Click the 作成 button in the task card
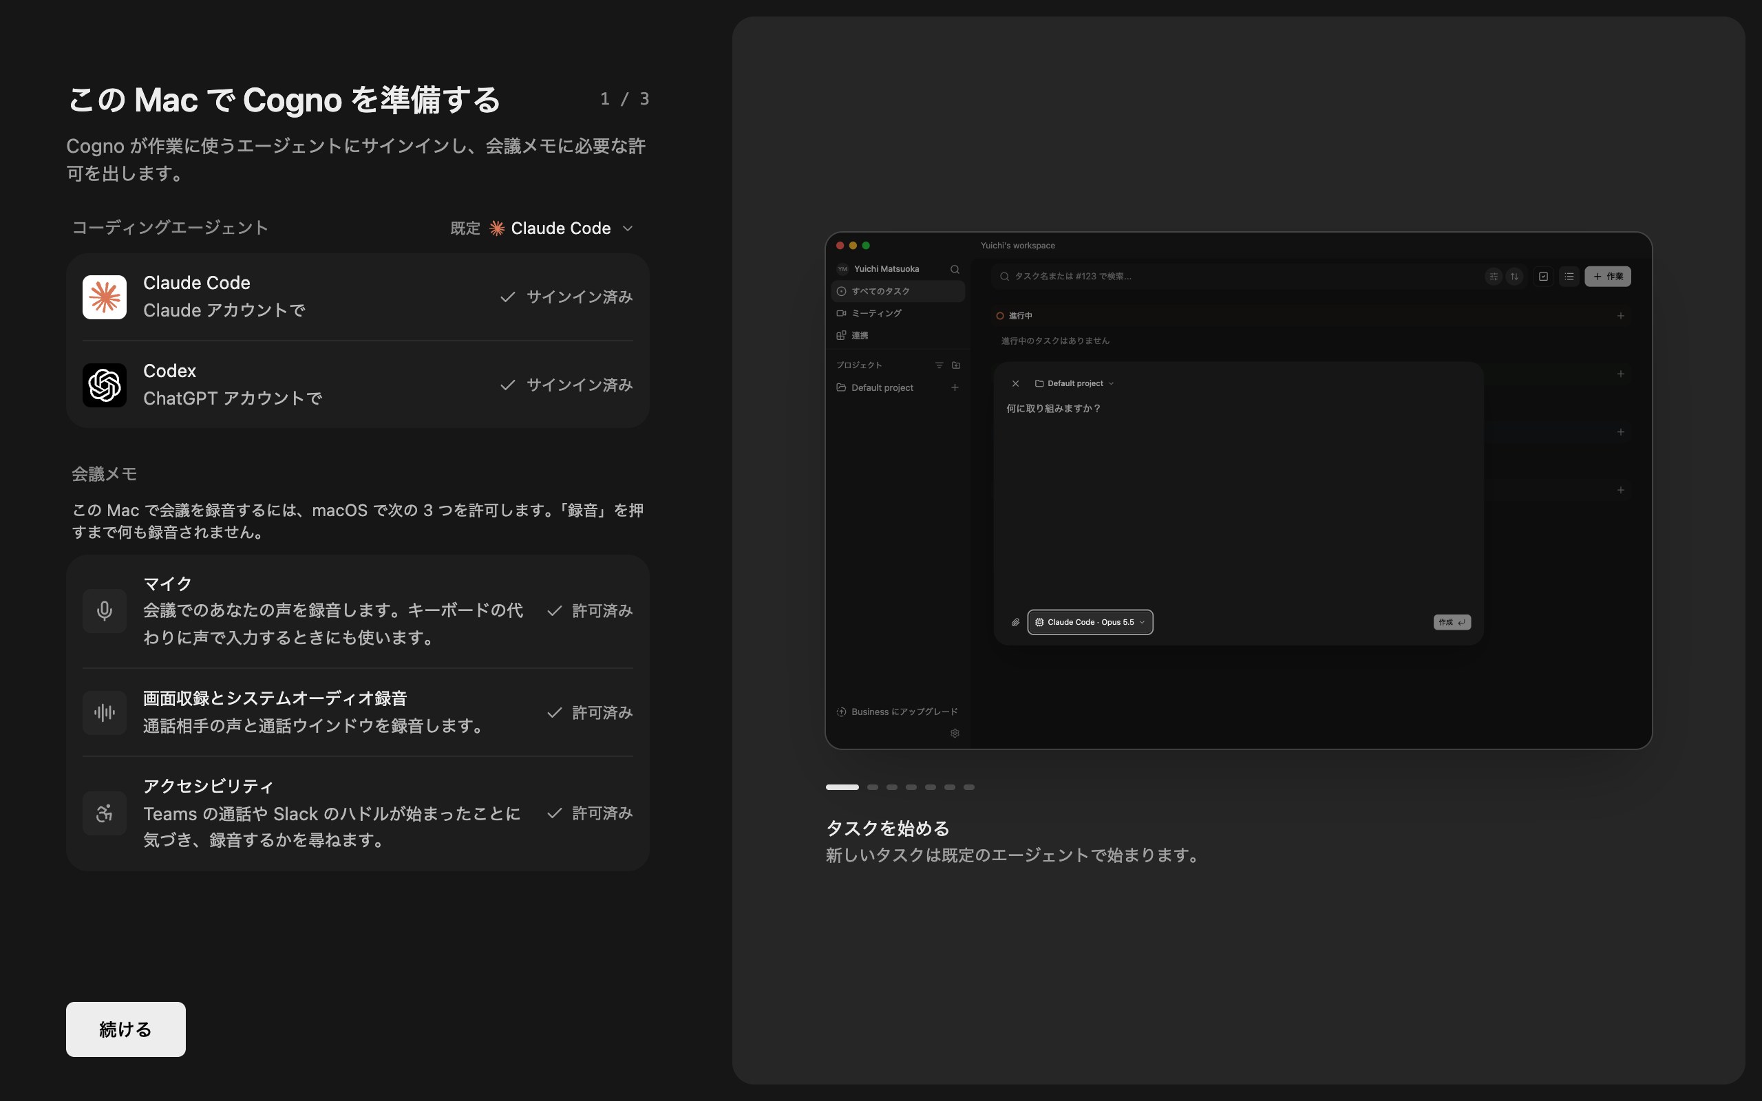The width and height of the screenshot is (1762, 1101). pos(1452,623)
